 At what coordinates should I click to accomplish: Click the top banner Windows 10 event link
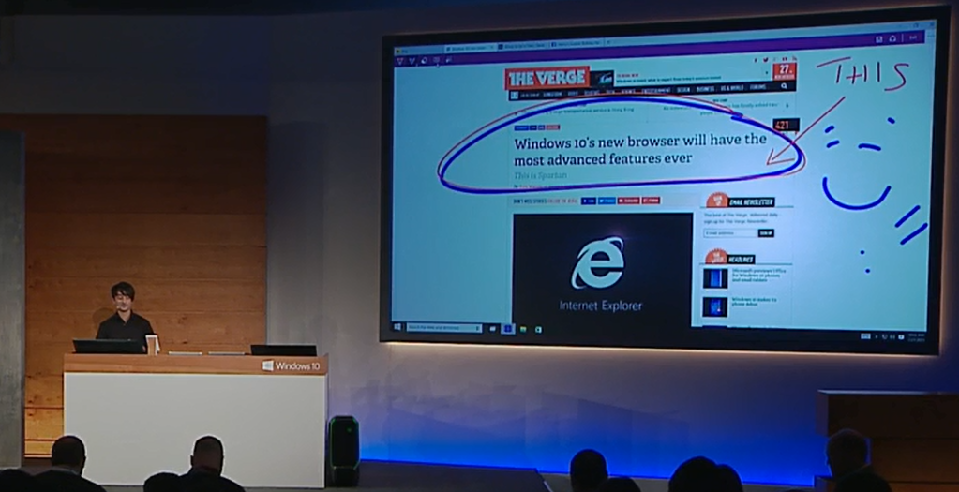coord(667,78)
